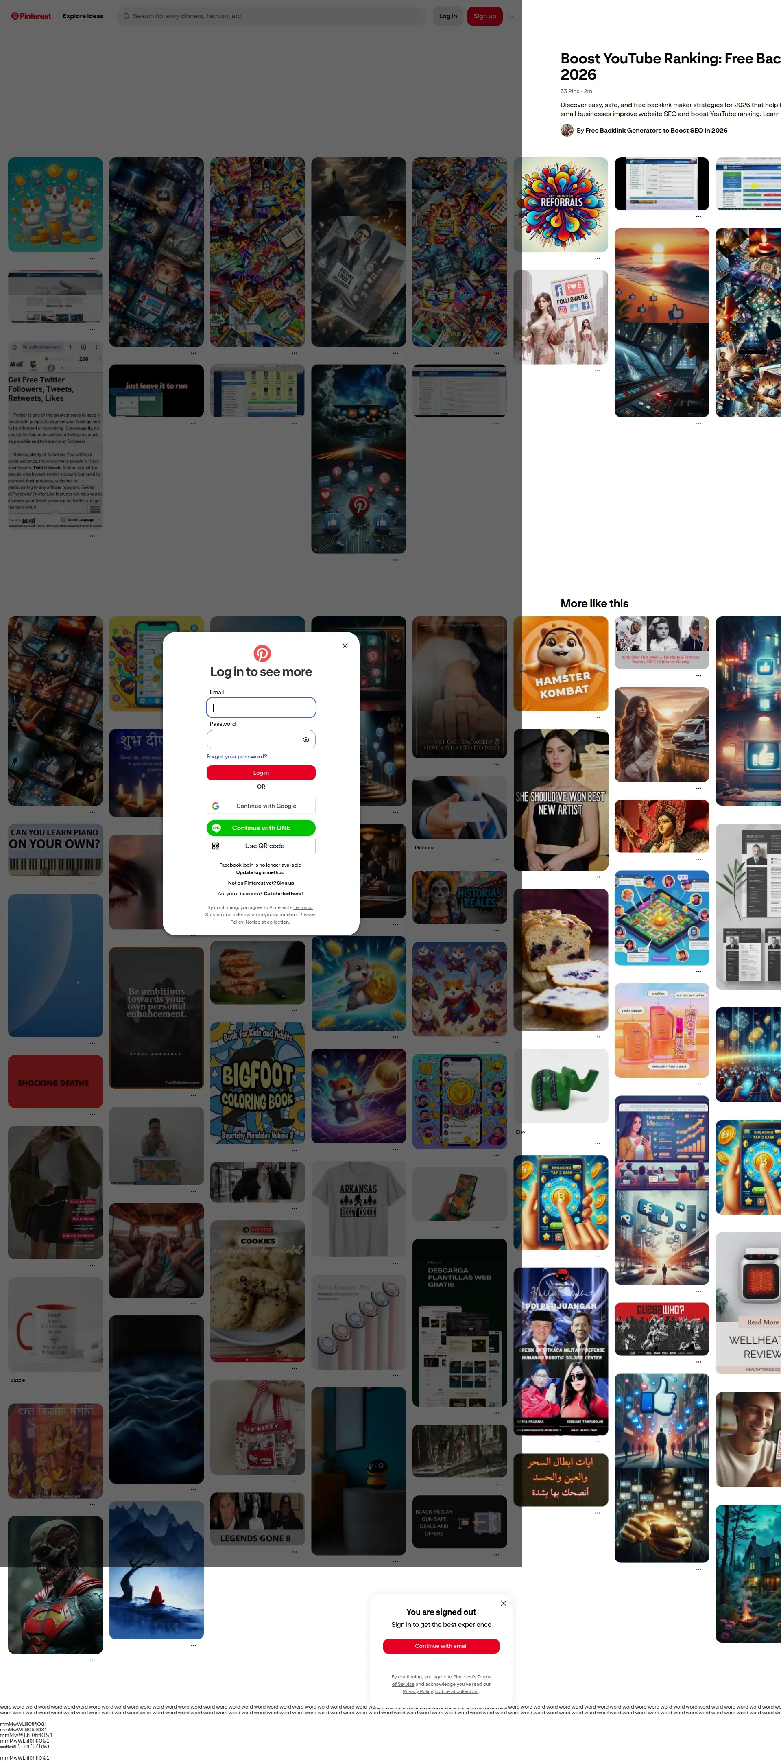
Task: Open Get started here business link
Action: click(x=283, y=894)
